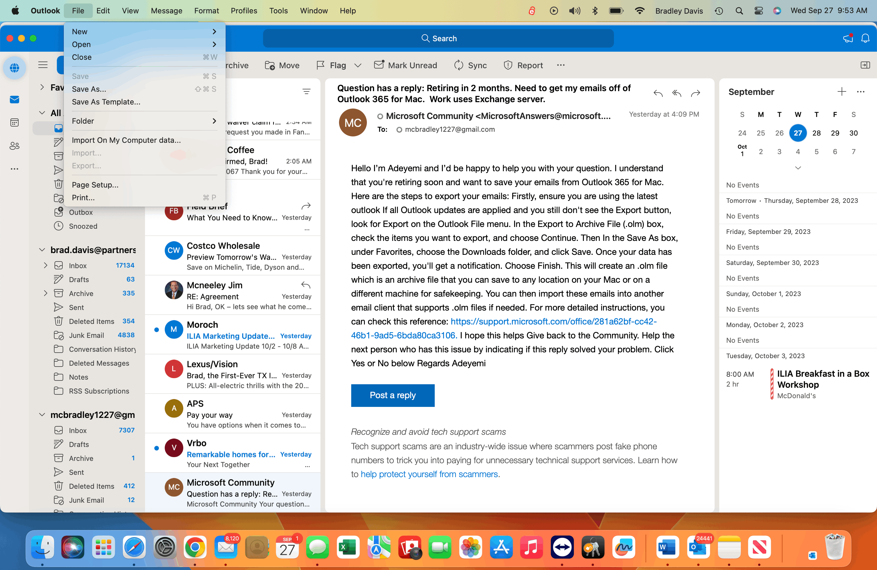Open the APS Pay your way email
This screenshot has height=570, width=877.
click(x=233, y=414)
